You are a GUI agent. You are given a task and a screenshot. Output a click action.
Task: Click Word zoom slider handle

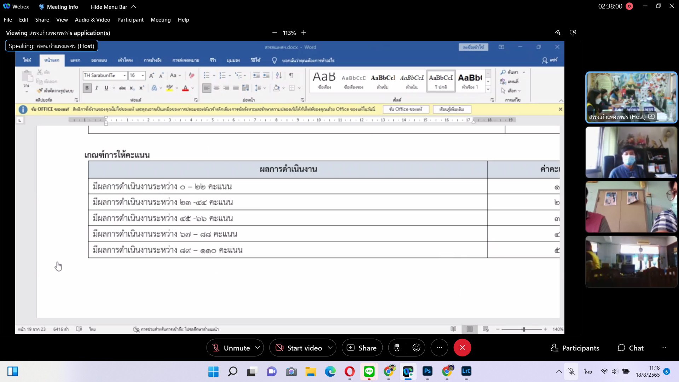point(524,329)
